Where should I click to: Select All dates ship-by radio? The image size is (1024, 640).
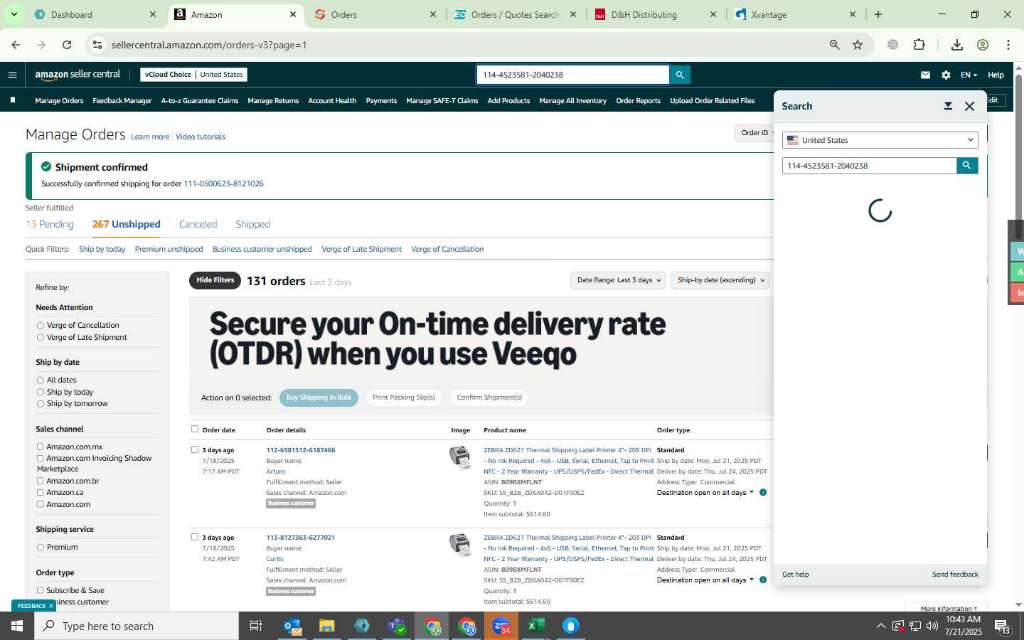41,380
